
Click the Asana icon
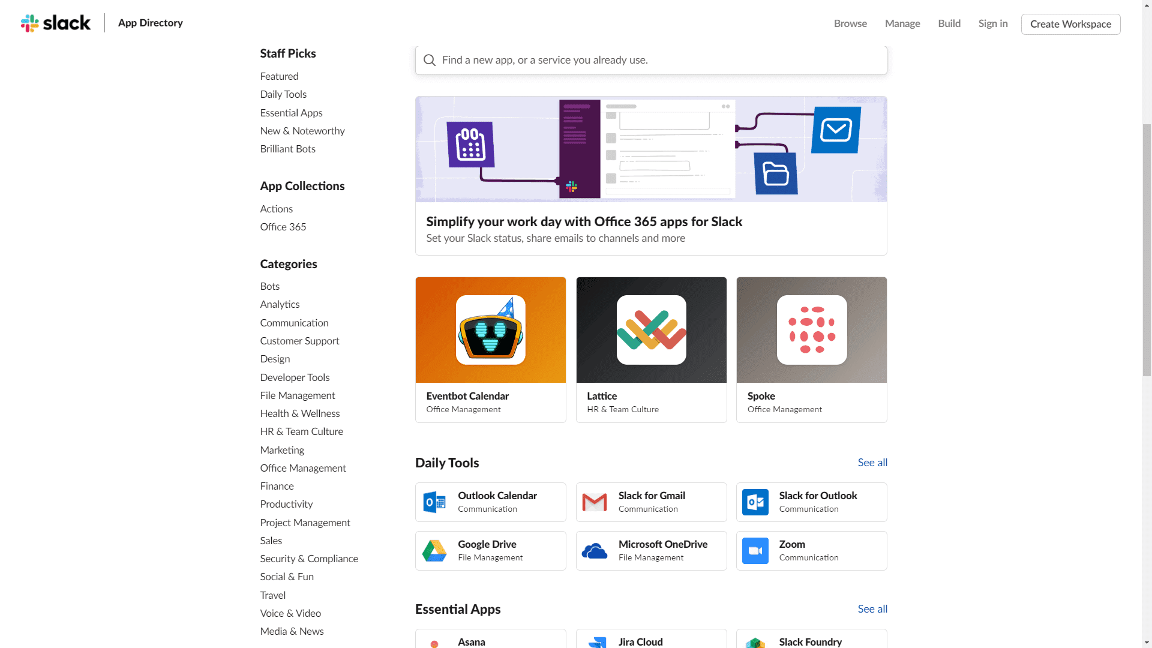pos(434,644)
